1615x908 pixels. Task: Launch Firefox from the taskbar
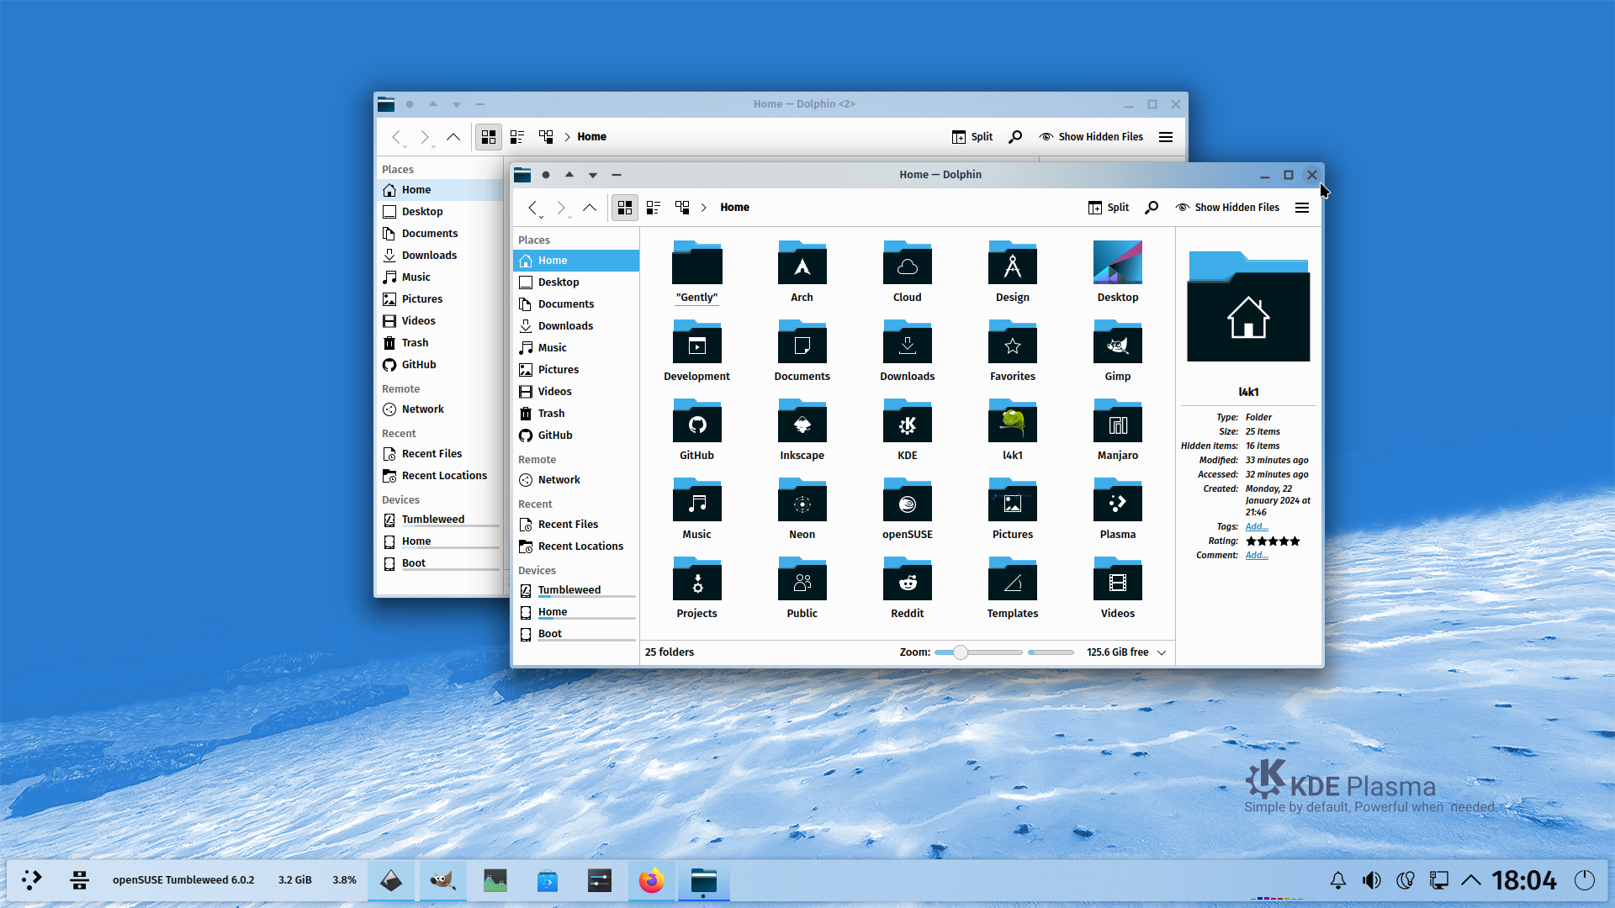[x=651, y=881]
